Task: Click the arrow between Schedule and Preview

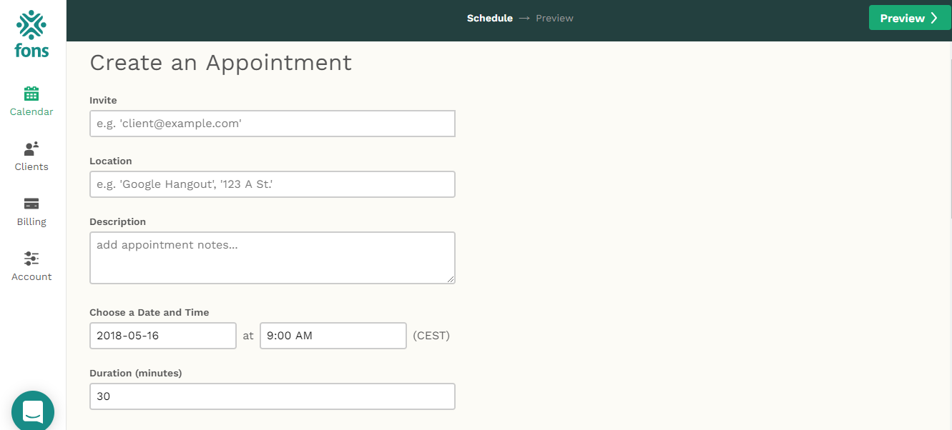Action: (x=524, y=19)
